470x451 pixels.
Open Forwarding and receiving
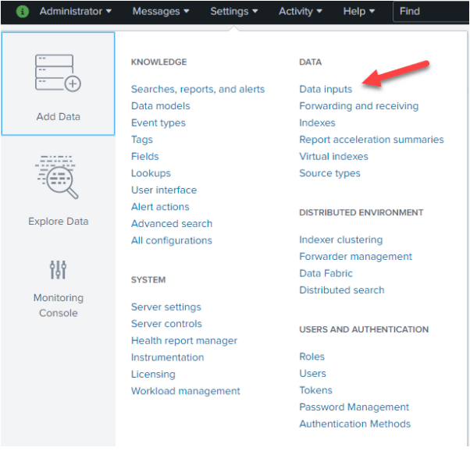pos(359,106)
